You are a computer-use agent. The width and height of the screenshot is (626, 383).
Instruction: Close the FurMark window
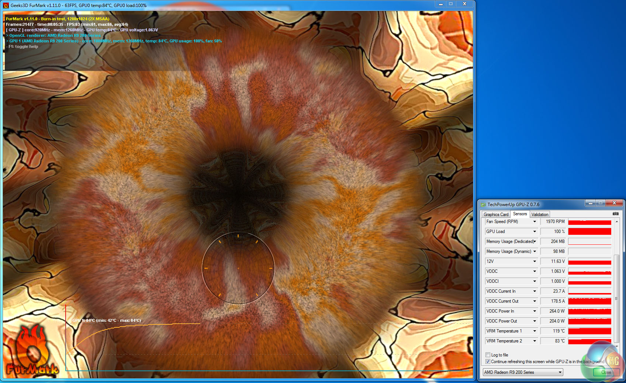464,4
